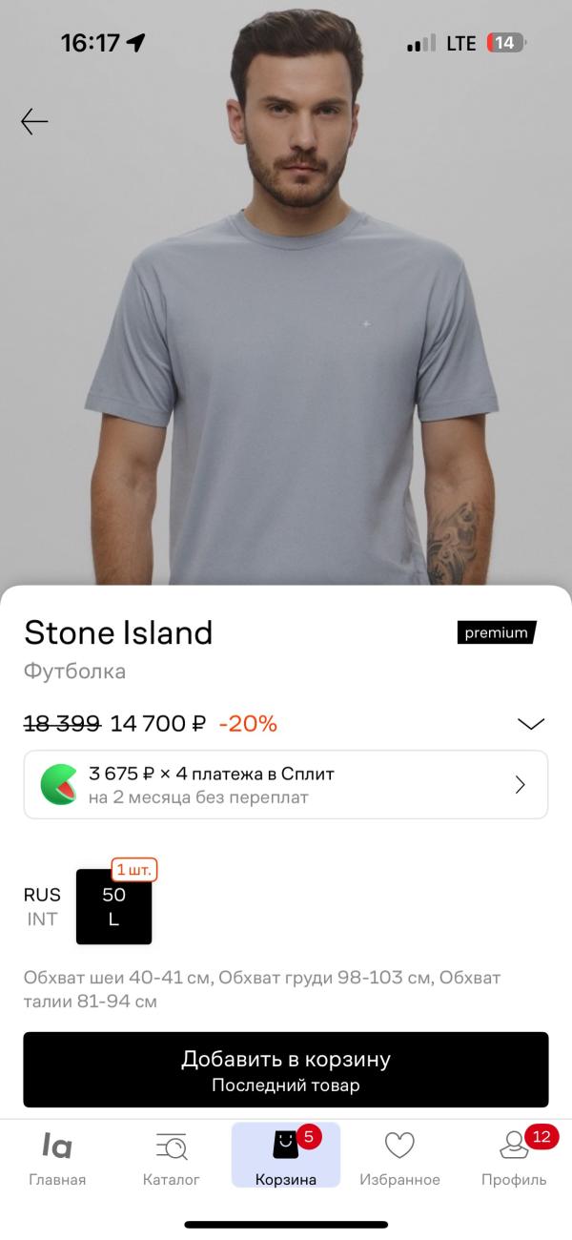The image size is (572, 1240).
Task: Tap the back arrow icon
Action: click(x=34, y=121)
